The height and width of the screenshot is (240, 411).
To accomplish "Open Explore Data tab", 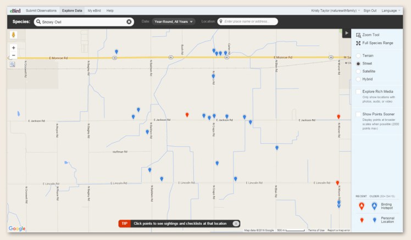I will point(72,11).
